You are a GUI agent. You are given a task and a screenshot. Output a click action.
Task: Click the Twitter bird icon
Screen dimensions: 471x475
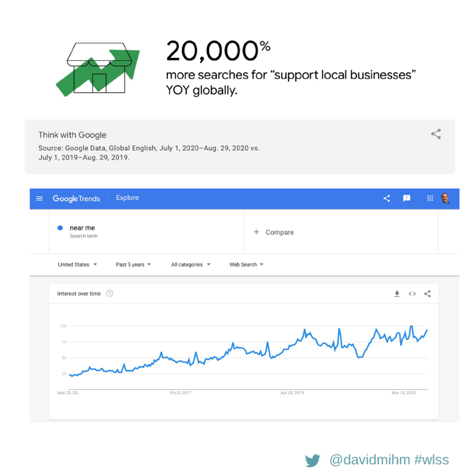(x=313, y=460)
